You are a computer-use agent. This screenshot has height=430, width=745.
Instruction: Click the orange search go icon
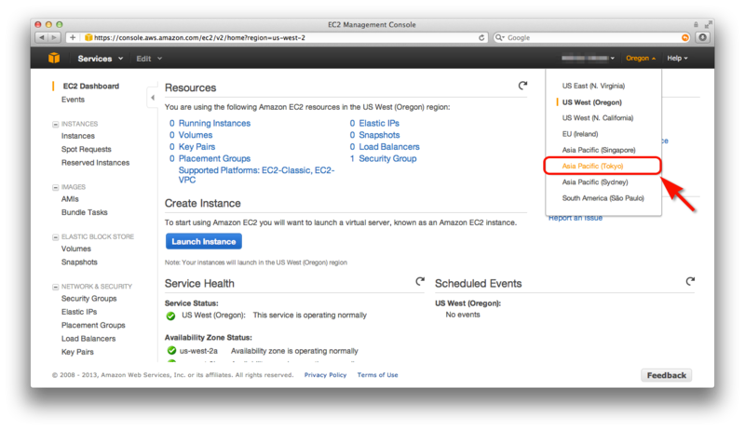tap(685, 37)
